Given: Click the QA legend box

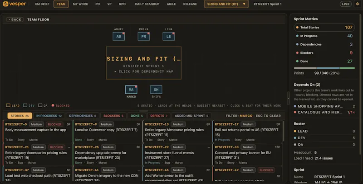Looking at the screenshot, I should 40,105.
